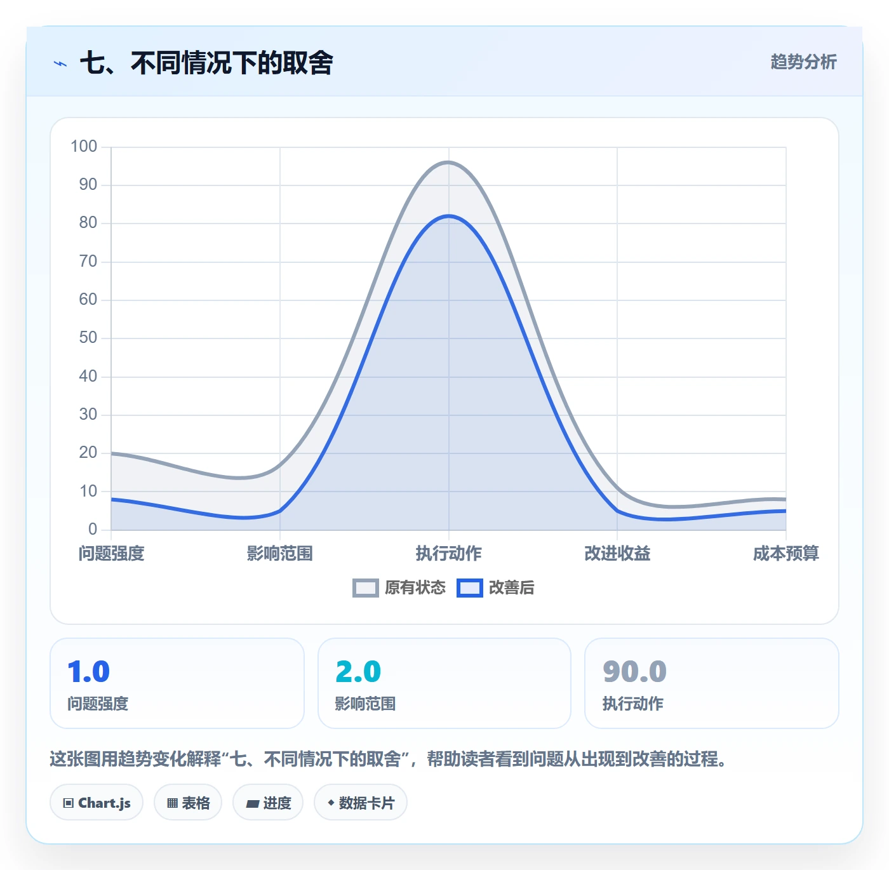Click the 改进收益 x-axis label
The image size is (889, 870).
click(617, 554)
